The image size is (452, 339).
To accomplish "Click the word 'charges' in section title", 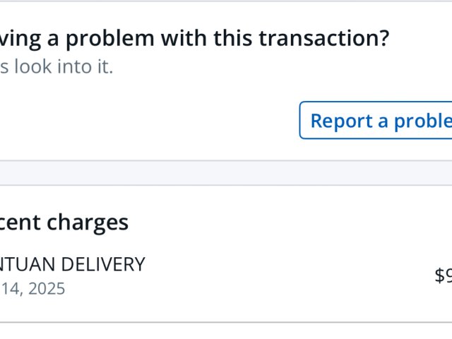I will [x=88, y=222].
